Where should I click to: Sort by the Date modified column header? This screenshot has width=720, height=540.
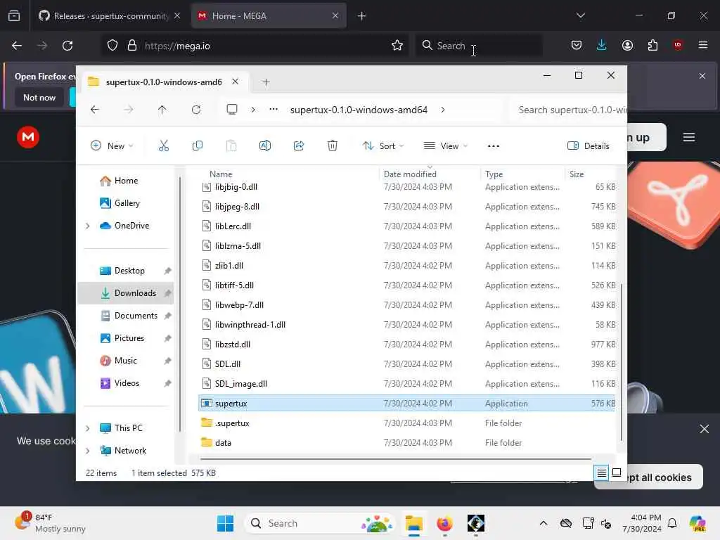pyautogui.click(x=410, y=174)
